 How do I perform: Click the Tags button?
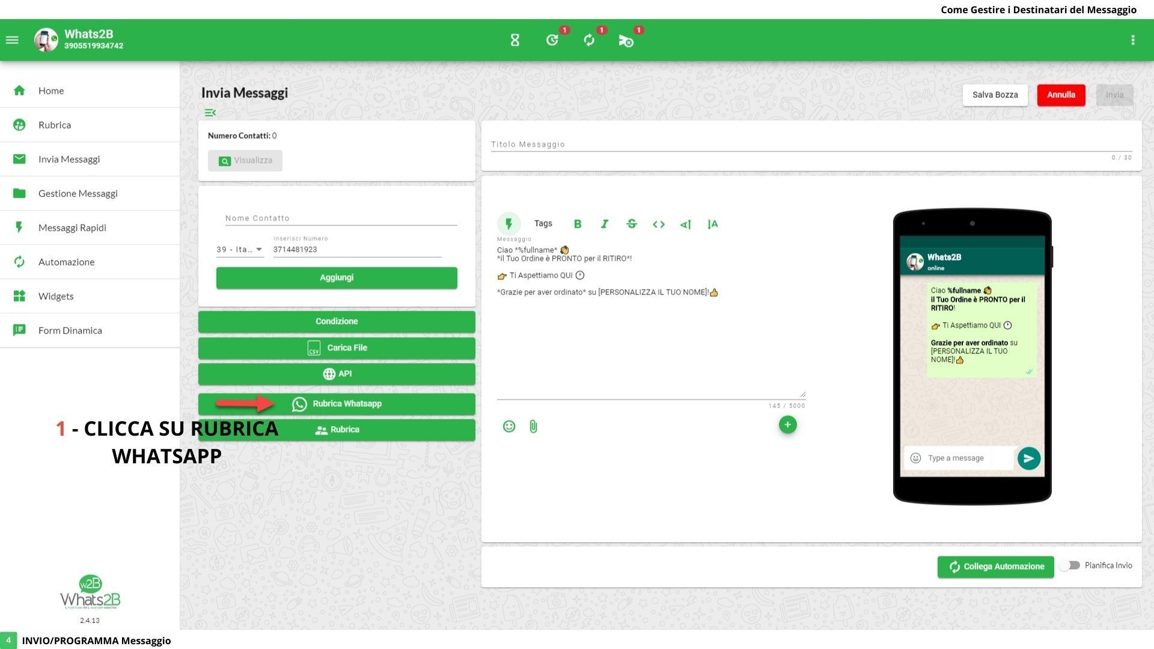coord(543,224)
